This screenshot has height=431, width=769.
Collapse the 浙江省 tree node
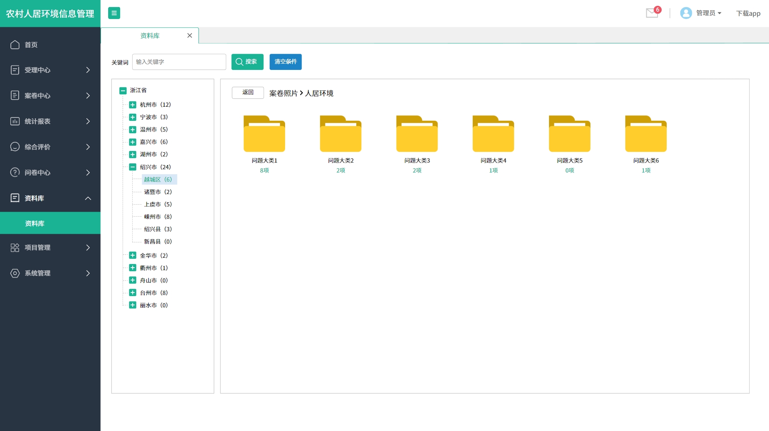(123, 91)
